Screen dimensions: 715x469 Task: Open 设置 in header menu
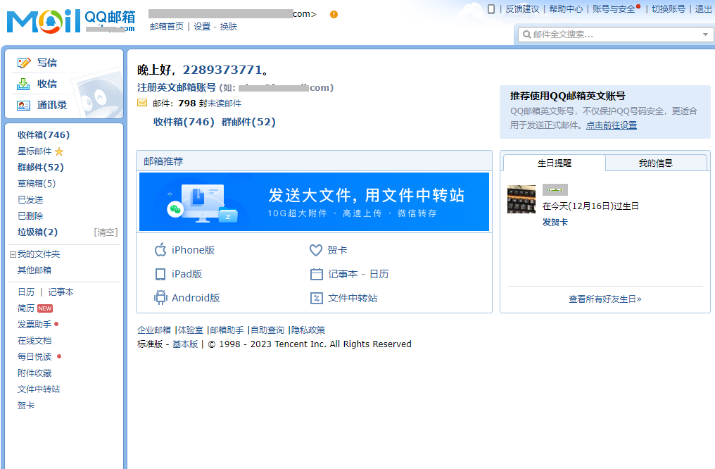tap(202, 27)
